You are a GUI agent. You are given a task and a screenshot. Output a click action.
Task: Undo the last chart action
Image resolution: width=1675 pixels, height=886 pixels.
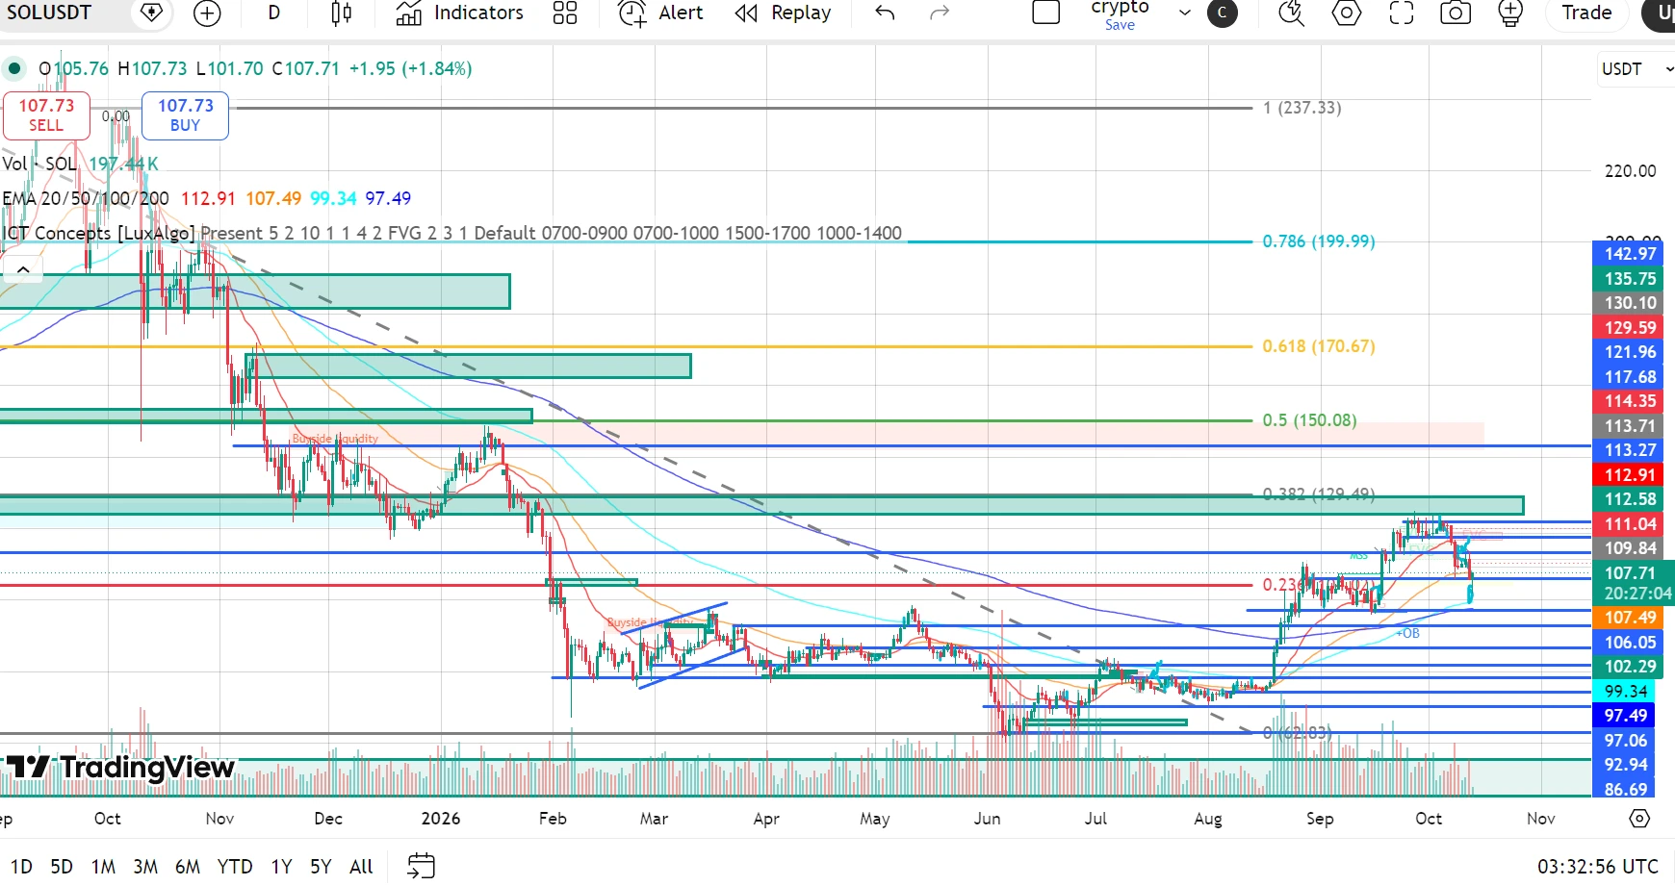tap(885, 13)
